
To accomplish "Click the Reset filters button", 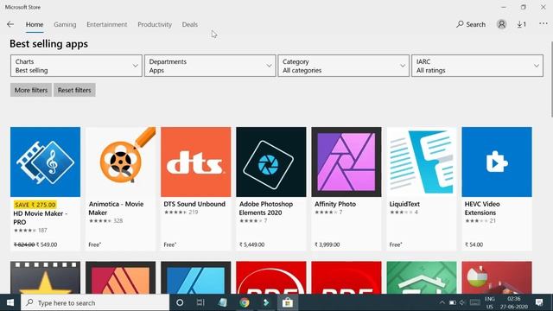I will coord(74,90).
